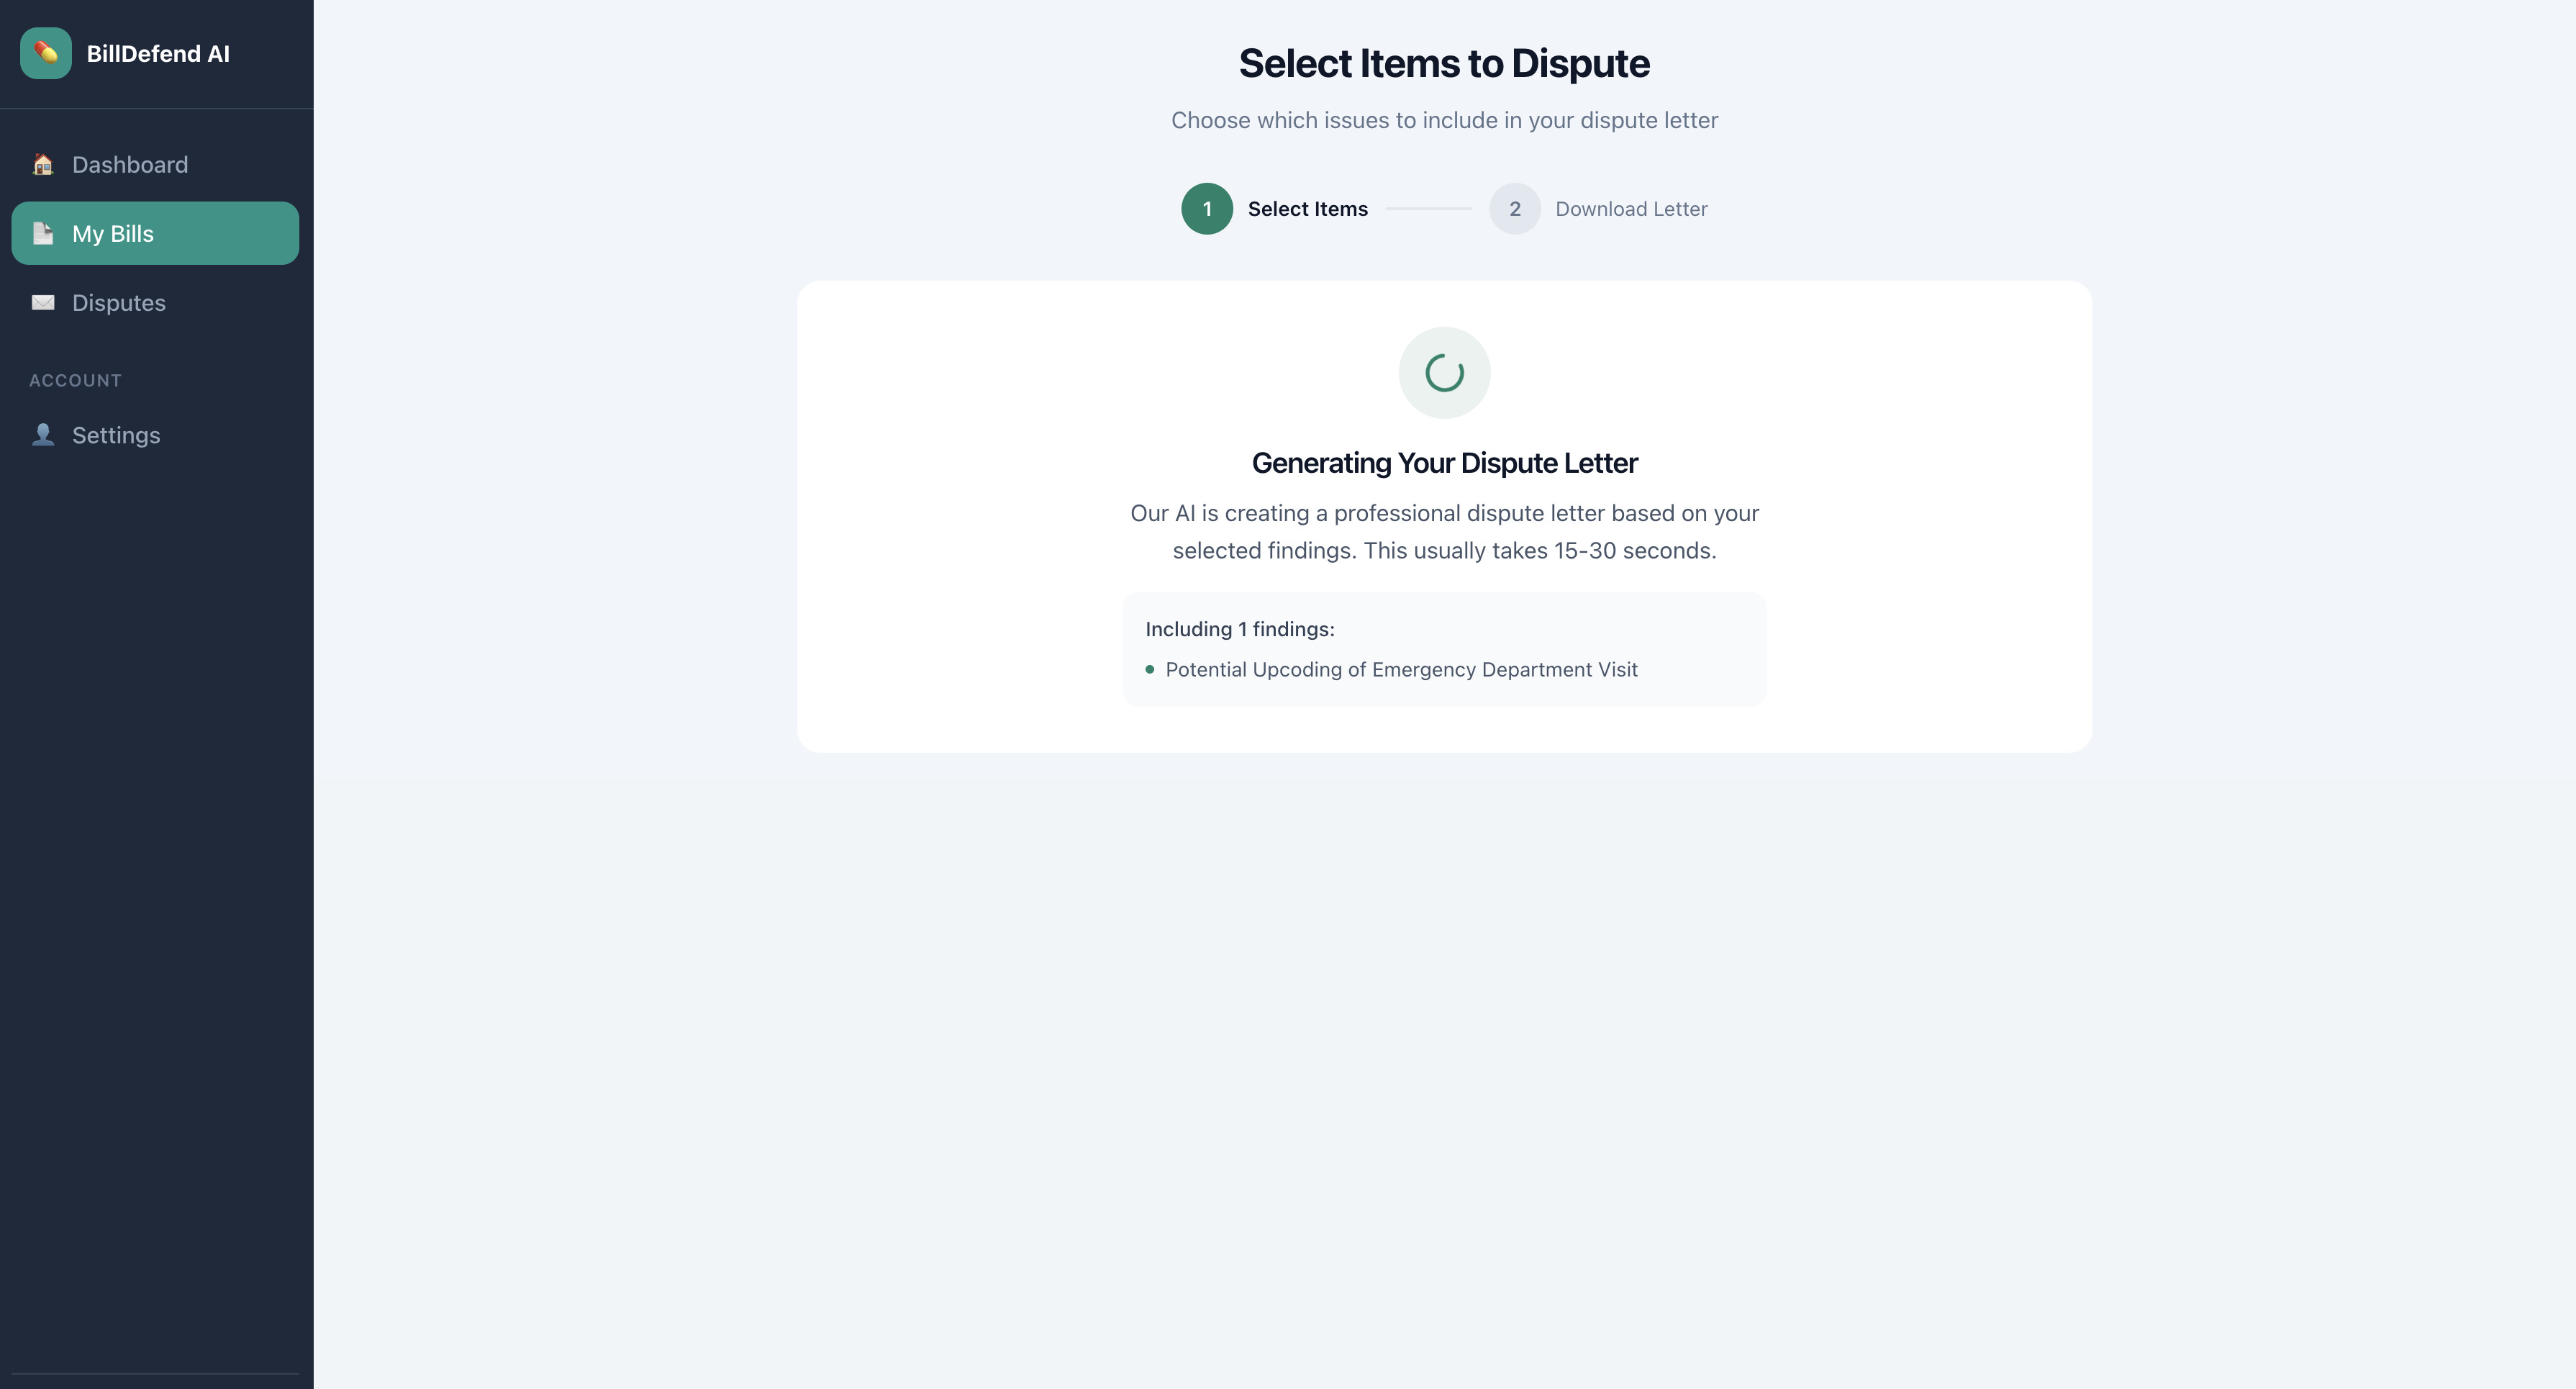Select the step 1 circle

point(1206,209)
